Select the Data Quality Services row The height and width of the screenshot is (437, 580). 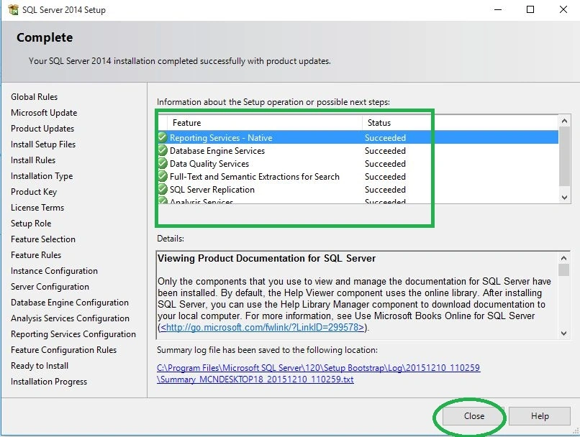point(358,164)
